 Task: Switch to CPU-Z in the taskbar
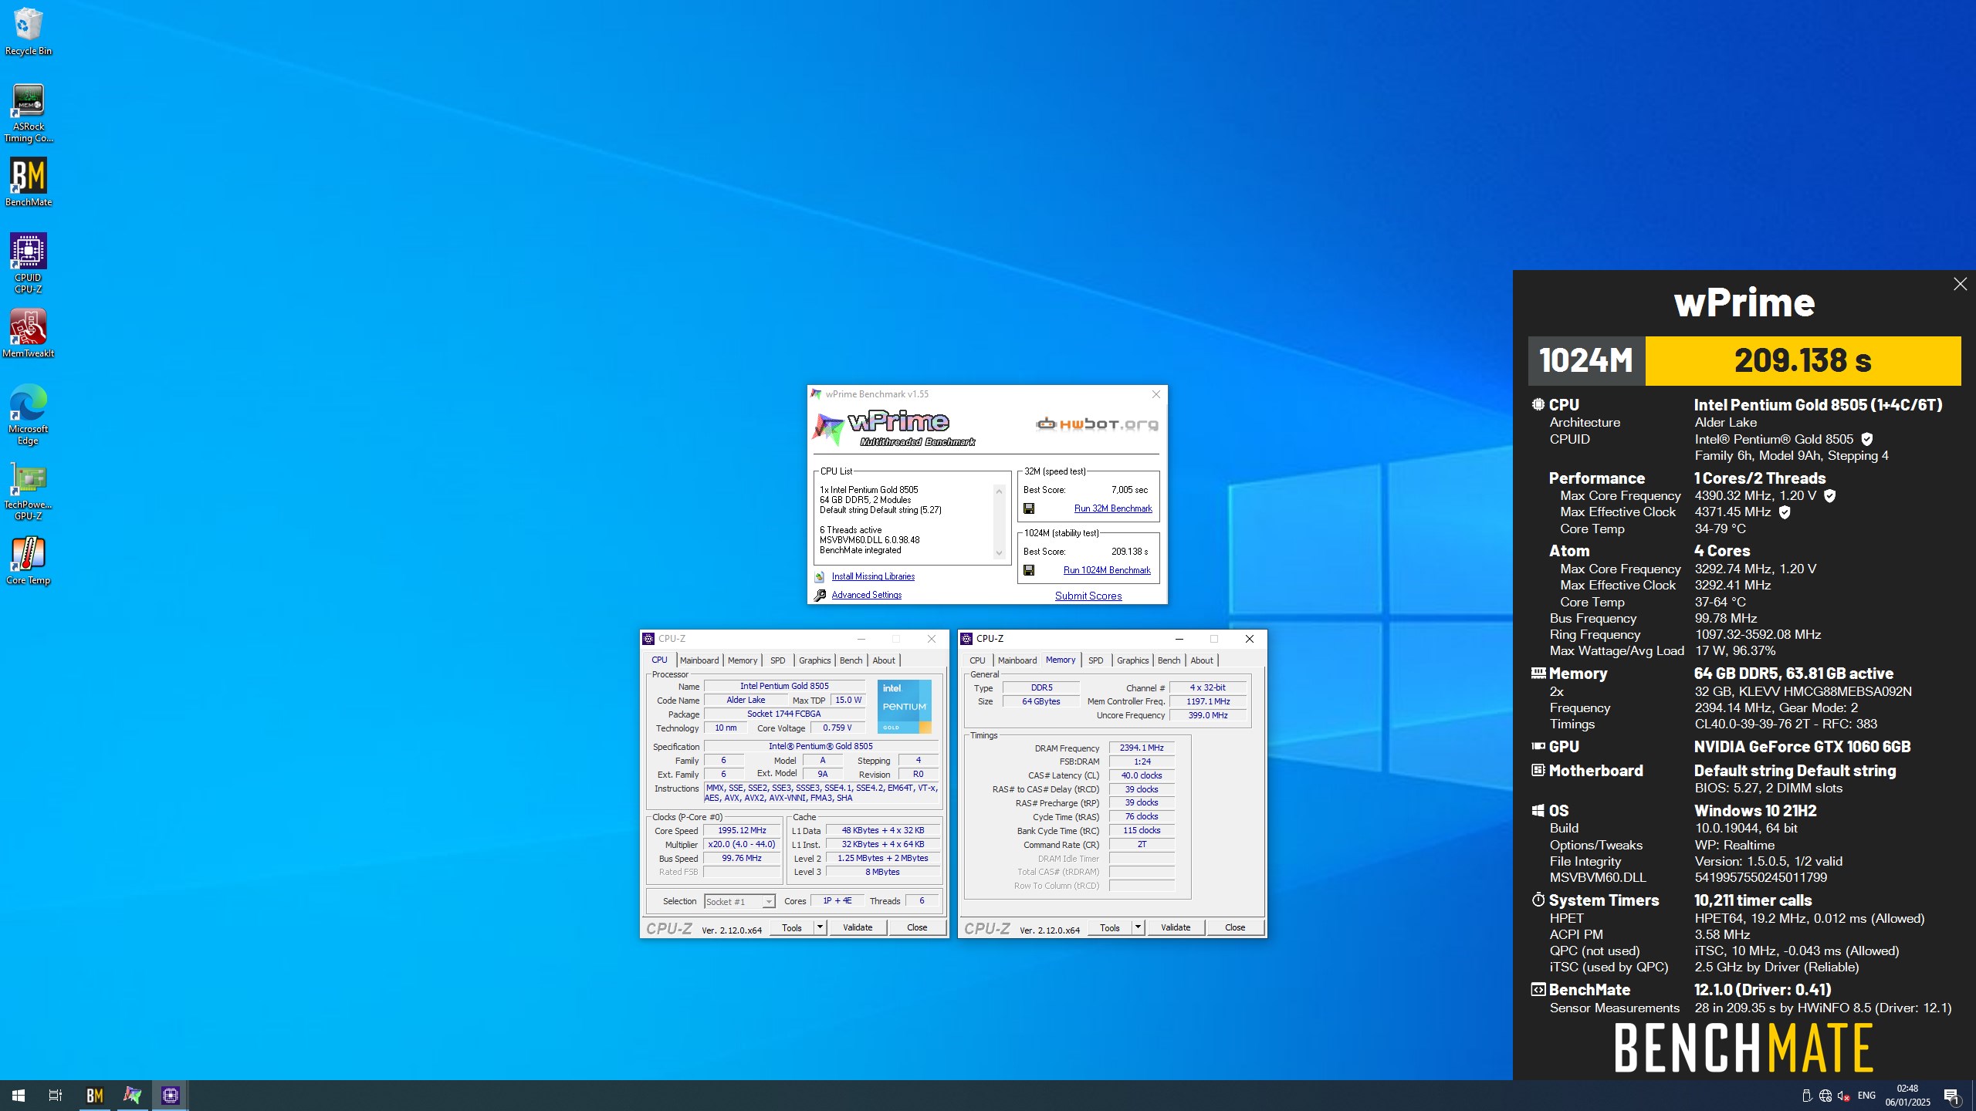tap(170, 1095)
